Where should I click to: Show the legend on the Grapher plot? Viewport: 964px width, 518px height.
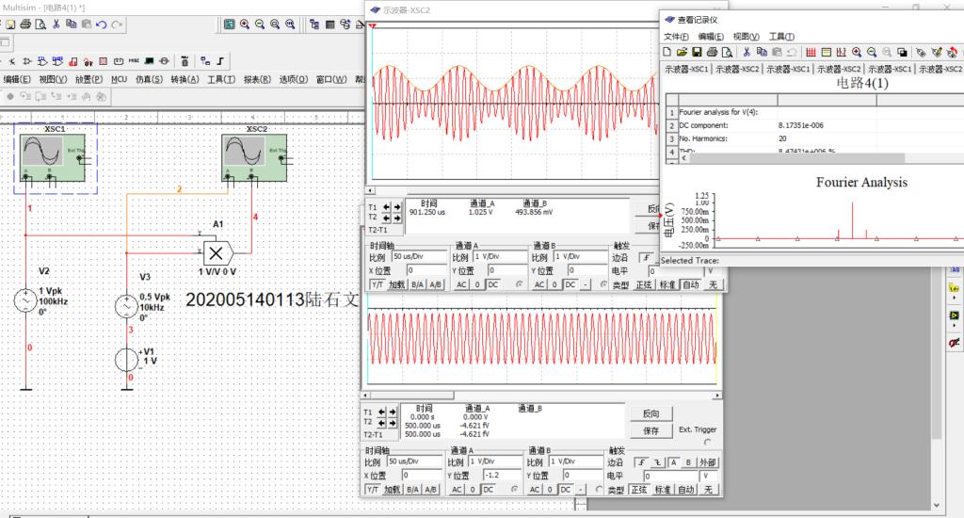click(x=827, y=53)
